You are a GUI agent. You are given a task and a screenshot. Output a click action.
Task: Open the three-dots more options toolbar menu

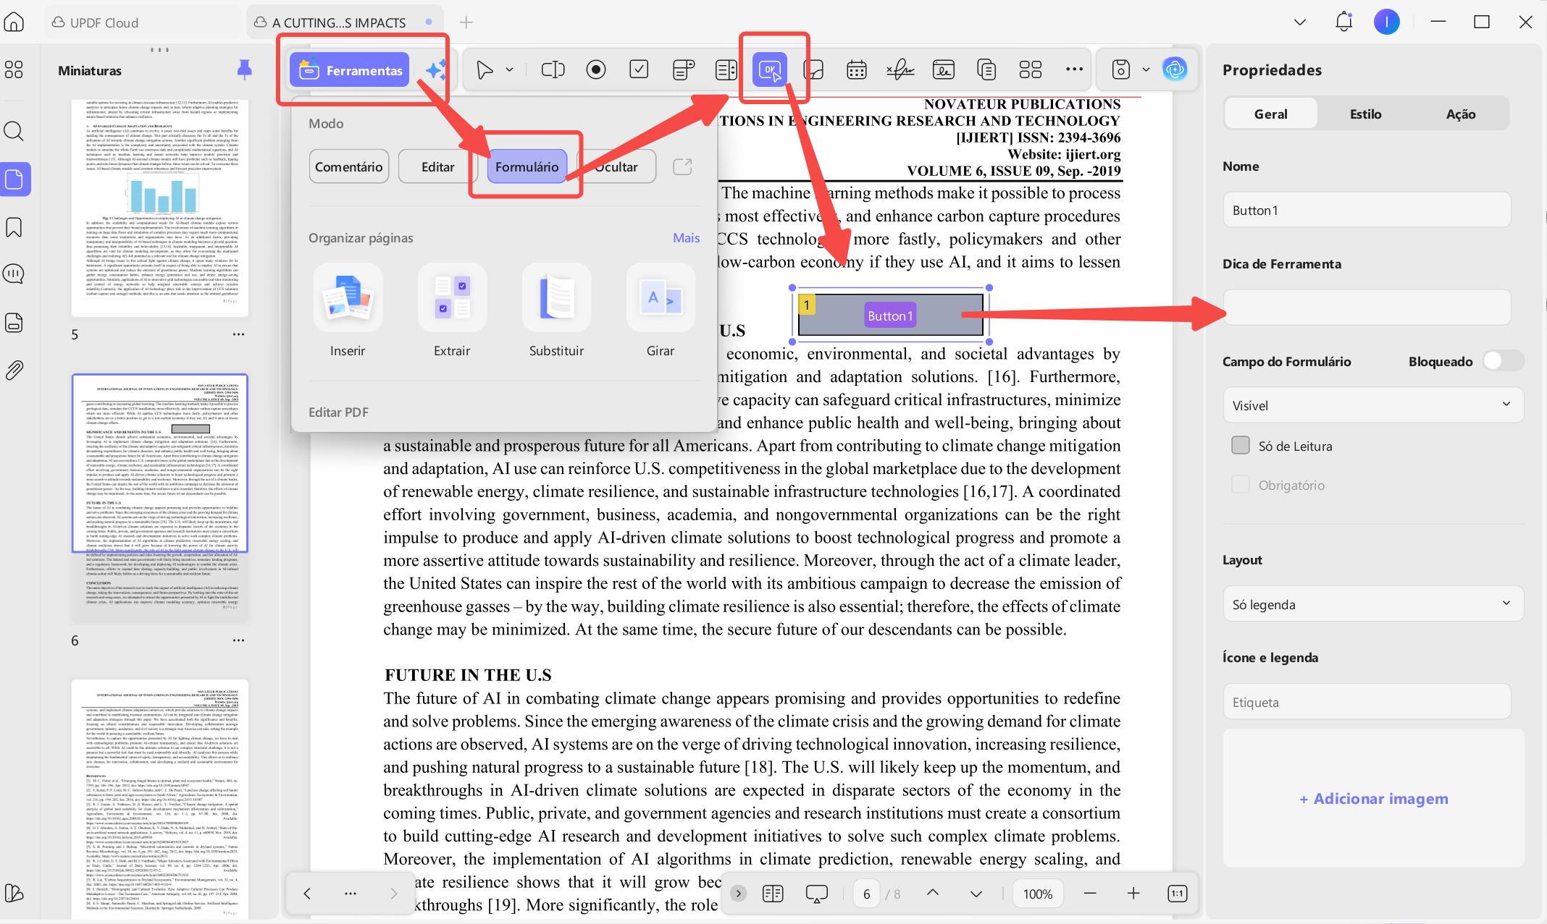(1074, 69)
